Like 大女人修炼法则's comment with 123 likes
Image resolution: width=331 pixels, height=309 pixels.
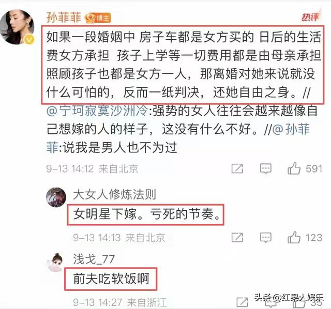coord(294,237)
